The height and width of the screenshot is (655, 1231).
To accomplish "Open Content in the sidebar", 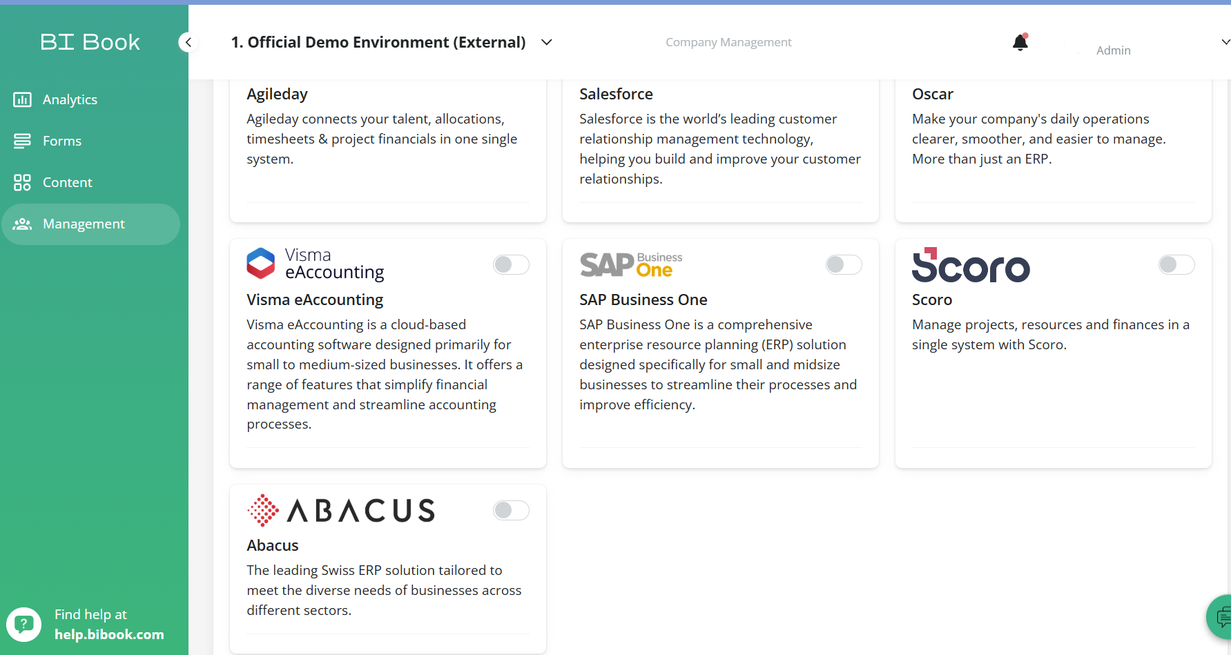I will pyautogui.click(x=90, y=182).
